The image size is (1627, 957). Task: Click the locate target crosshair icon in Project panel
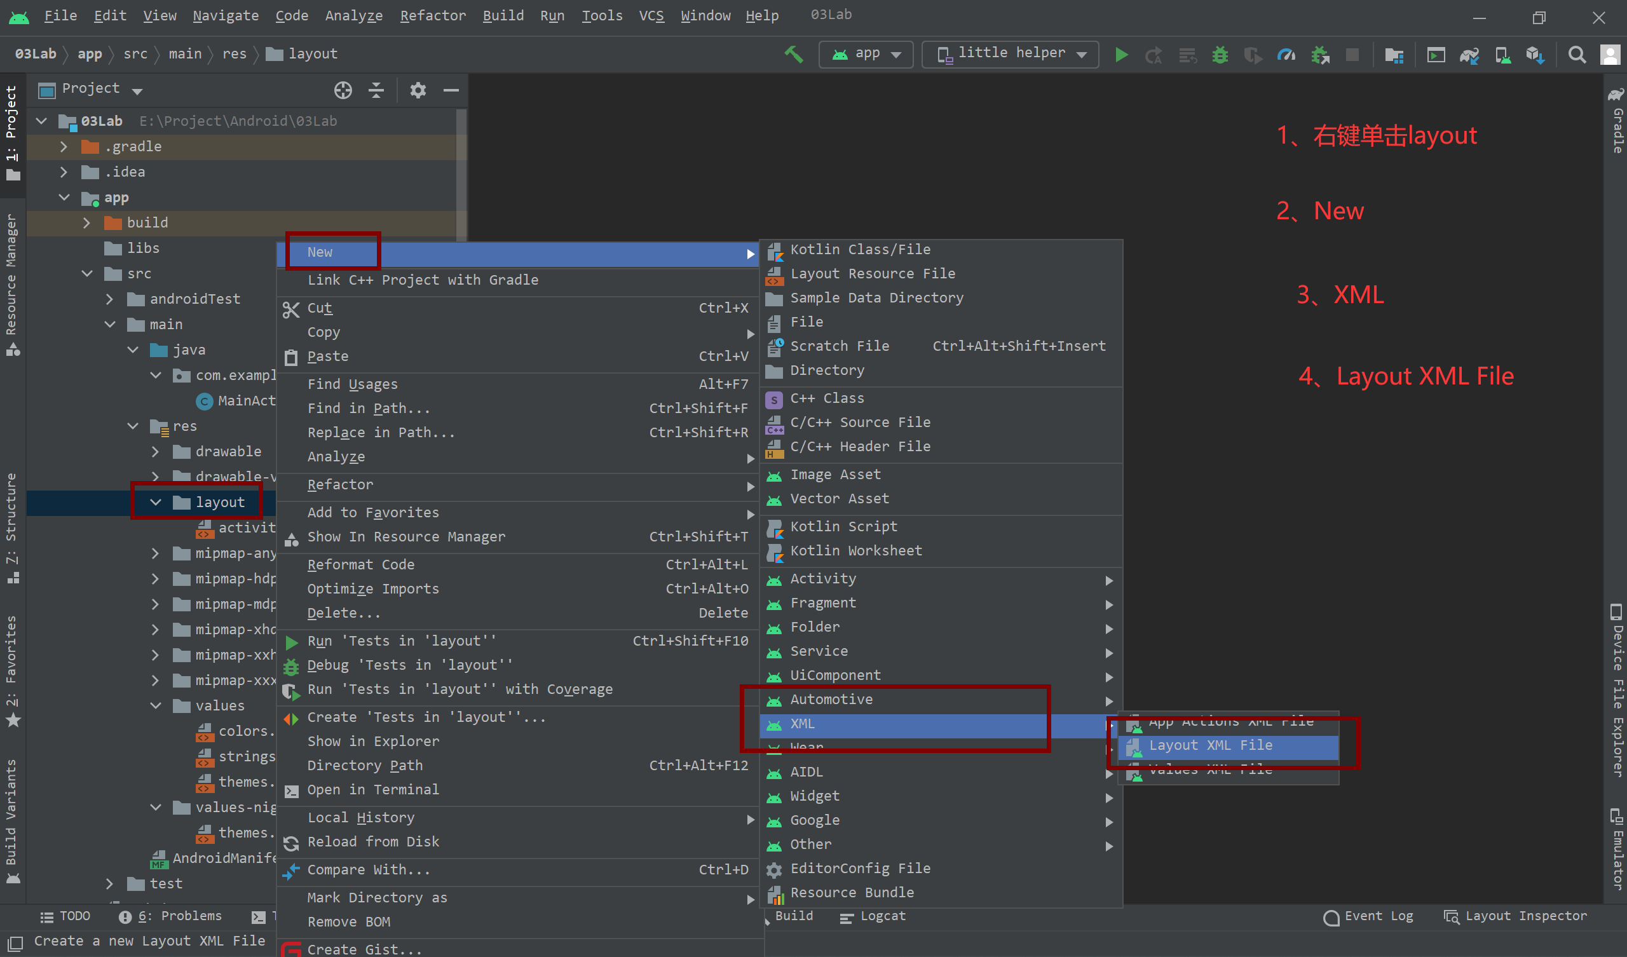[x=343, y=90]
